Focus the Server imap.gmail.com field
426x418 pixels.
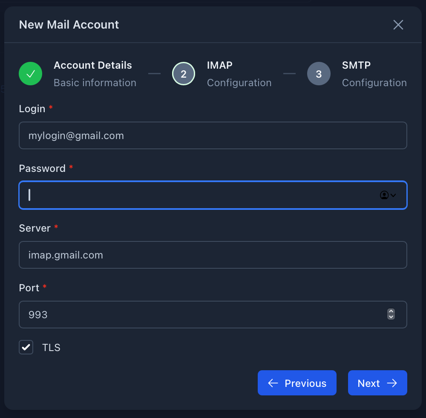213,255
